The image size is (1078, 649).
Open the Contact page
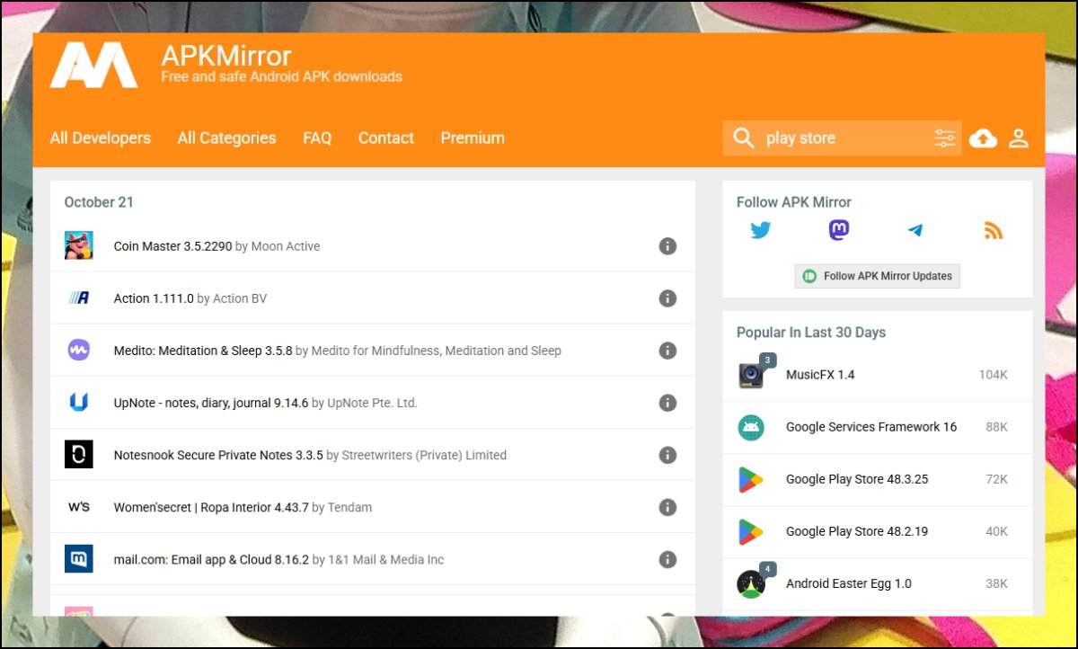pos(386,138)
